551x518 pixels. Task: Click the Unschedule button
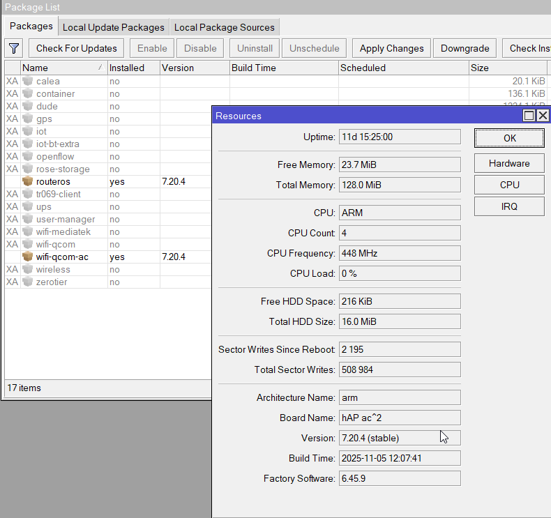pos(314,48)
